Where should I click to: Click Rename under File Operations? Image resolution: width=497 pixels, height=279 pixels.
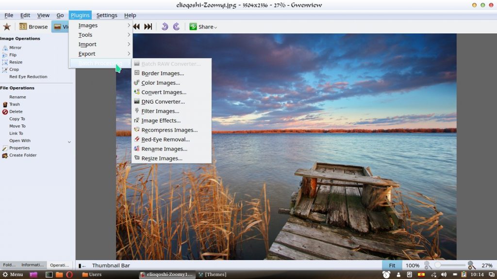[x=17, y=97]
